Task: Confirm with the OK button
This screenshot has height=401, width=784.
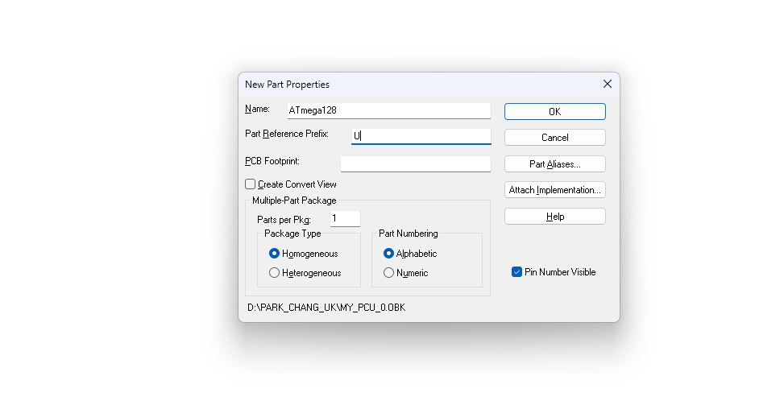Action: tap(555, 111)
